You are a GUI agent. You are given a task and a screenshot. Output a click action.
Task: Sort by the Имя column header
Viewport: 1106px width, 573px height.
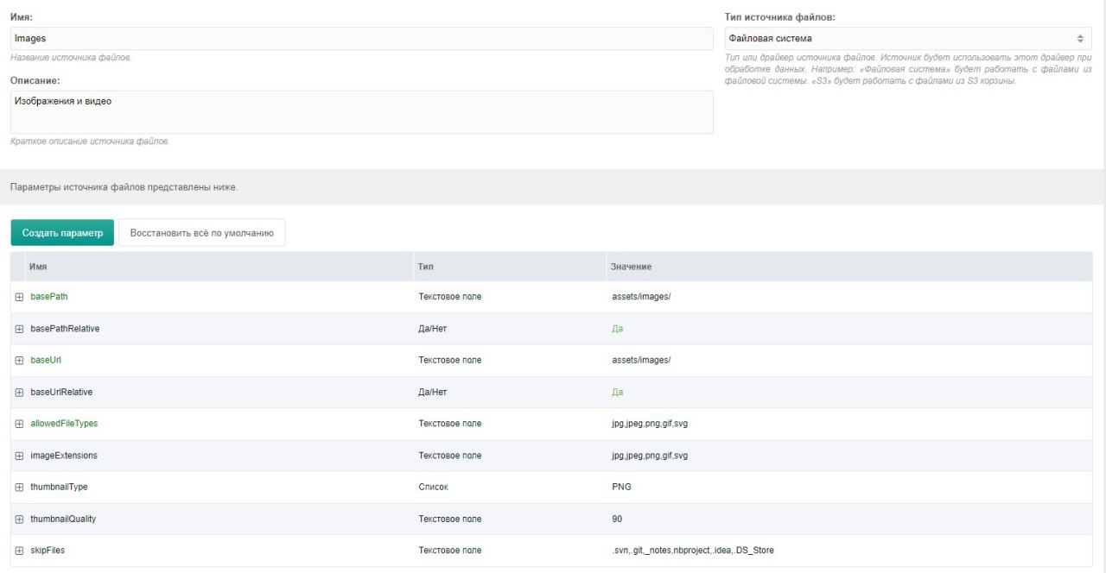(x=38, y=268)
